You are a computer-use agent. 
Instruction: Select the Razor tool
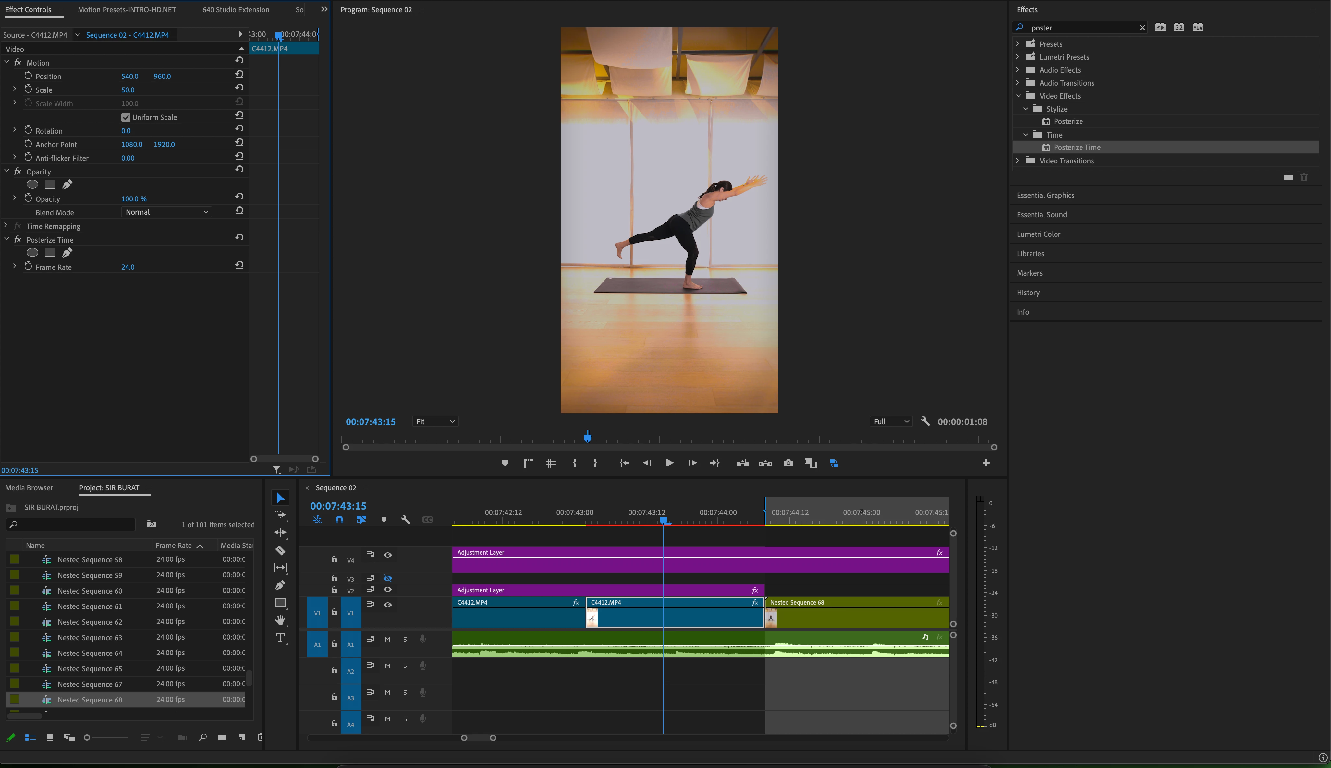280,550
